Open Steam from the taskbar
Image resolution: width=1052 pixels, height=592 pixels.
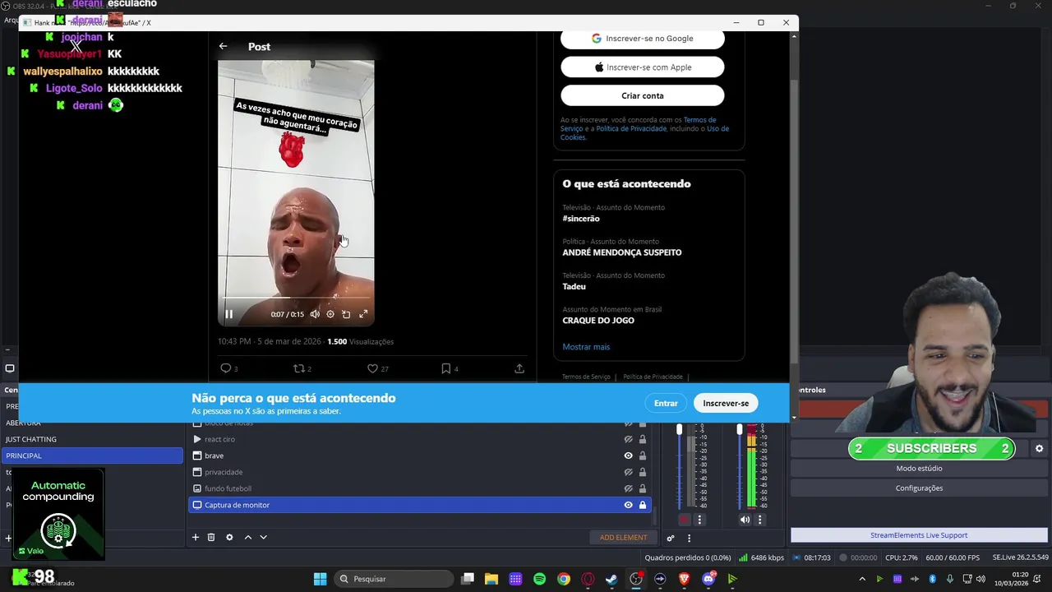611,579
